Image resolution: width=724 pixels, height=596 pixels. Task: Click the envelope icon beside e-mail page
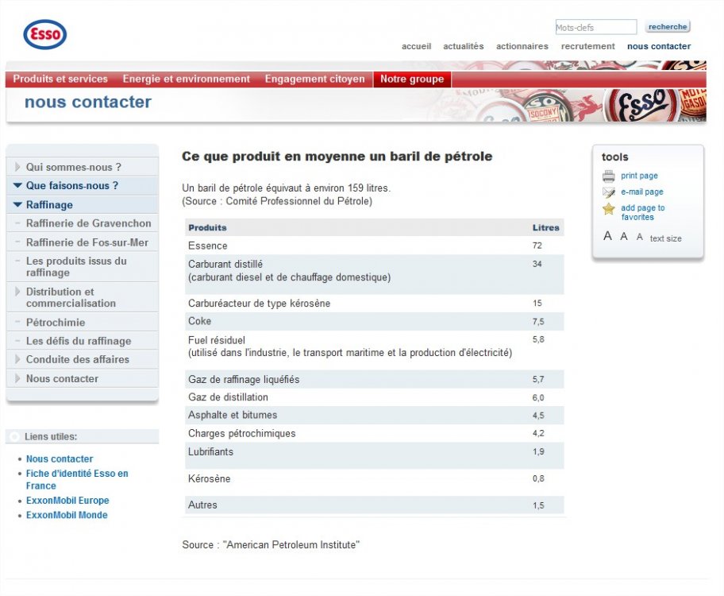pos(609,192)
